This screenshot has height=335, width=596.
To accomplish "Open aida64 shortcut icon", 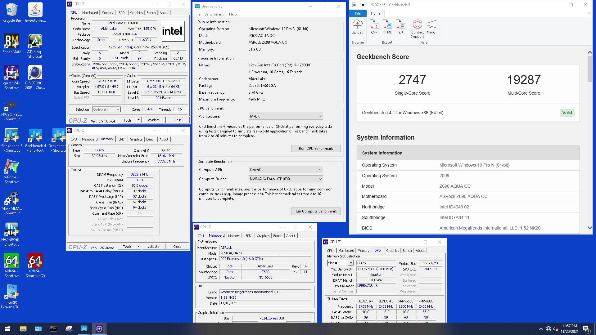I will tap(11, 266).
